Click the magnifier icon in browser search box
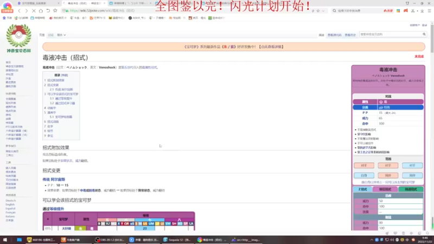The height and width of the screenshot is (244, 434). (x=334, y=11)
